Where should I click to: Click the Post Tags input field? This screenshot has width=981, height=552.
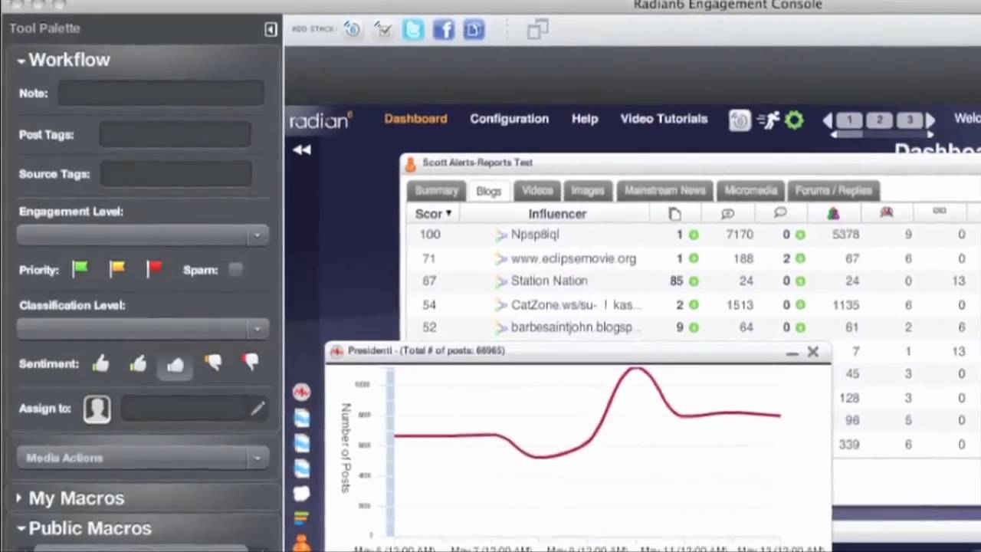coord(175,135)
